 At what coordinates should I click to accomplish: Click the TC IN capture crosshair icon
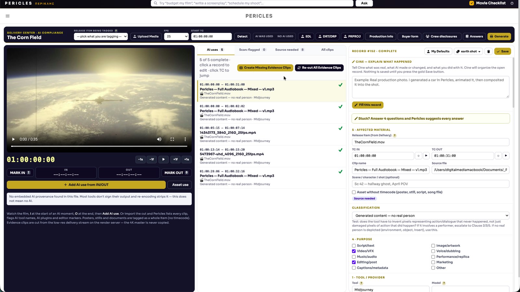pyautogui.click(x=418, y=156)
